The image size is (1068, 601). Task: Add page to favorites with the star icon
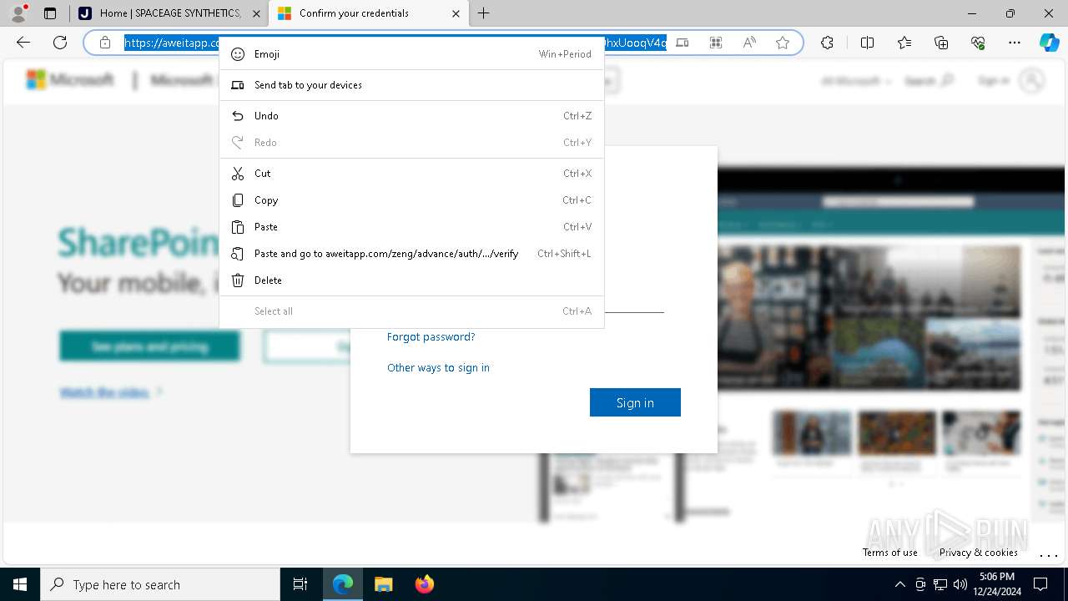[783, 43]
